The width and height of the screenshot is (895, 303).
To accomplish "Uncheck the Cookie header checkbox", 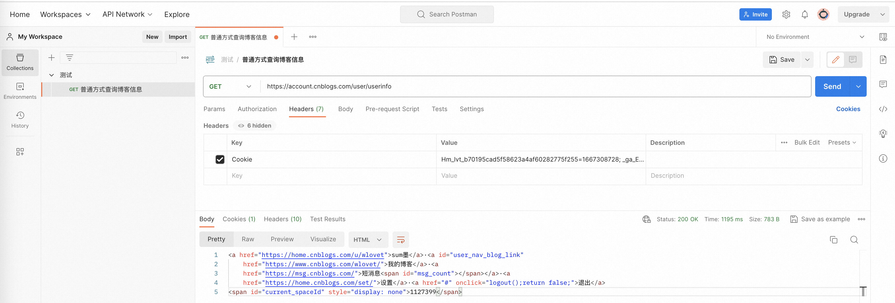I will [220, 159].
